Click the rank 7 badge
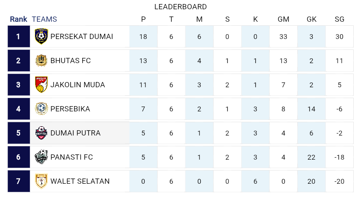359x197 pixels. 19,181
